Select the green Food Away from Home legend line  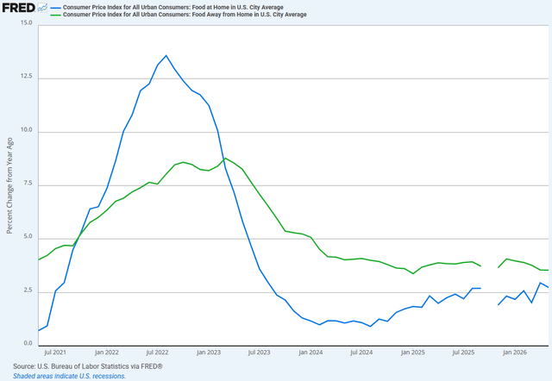coord(55,15)
